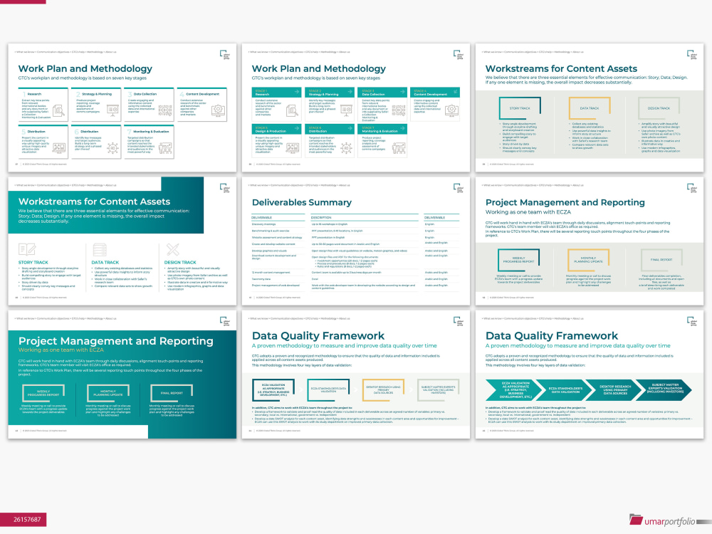Click the Distribution network icon on Work Plan slide
Image resolution: width=712 pixels, height=534 pixels.
click(111, 147)
